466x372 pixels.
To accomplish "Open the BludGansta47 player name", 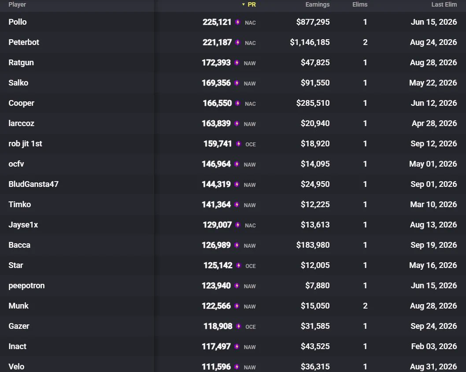I will point(33,184).
